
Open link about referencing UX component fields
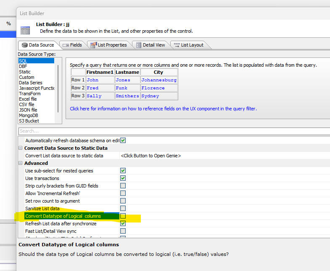(x=163, y=109)
